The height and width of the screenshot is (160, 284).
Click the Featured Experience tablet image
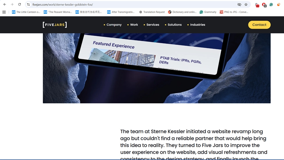coord(157,68)
